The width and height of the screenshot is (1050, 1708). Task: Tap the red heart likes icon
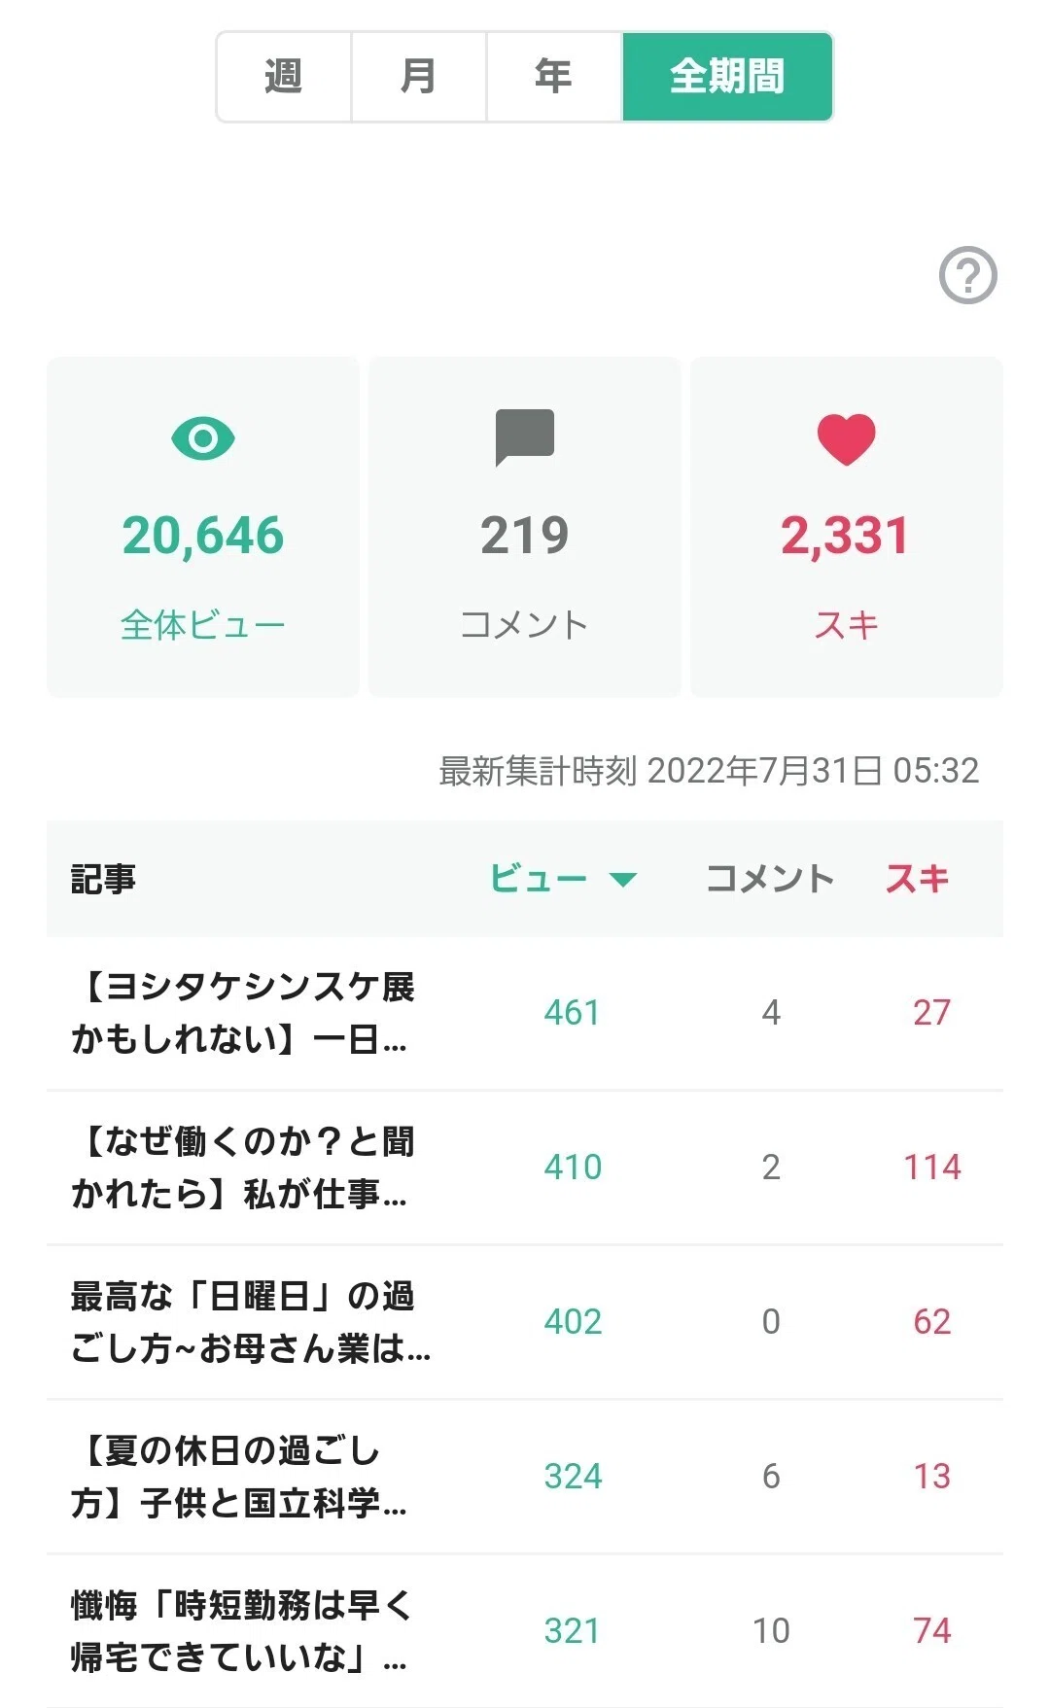coord(846,439)
